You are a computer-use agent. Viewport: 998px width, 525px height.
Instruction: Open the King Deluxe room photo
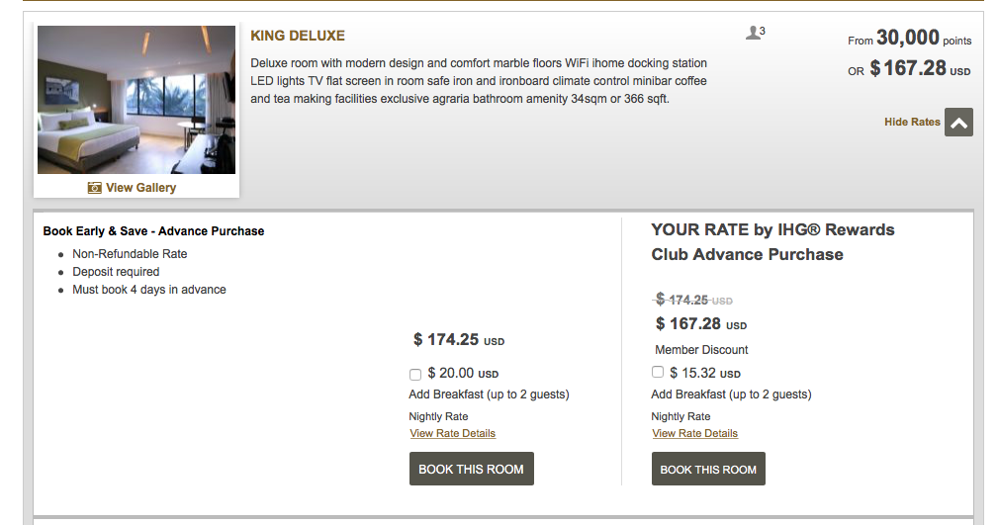point(136,100)
